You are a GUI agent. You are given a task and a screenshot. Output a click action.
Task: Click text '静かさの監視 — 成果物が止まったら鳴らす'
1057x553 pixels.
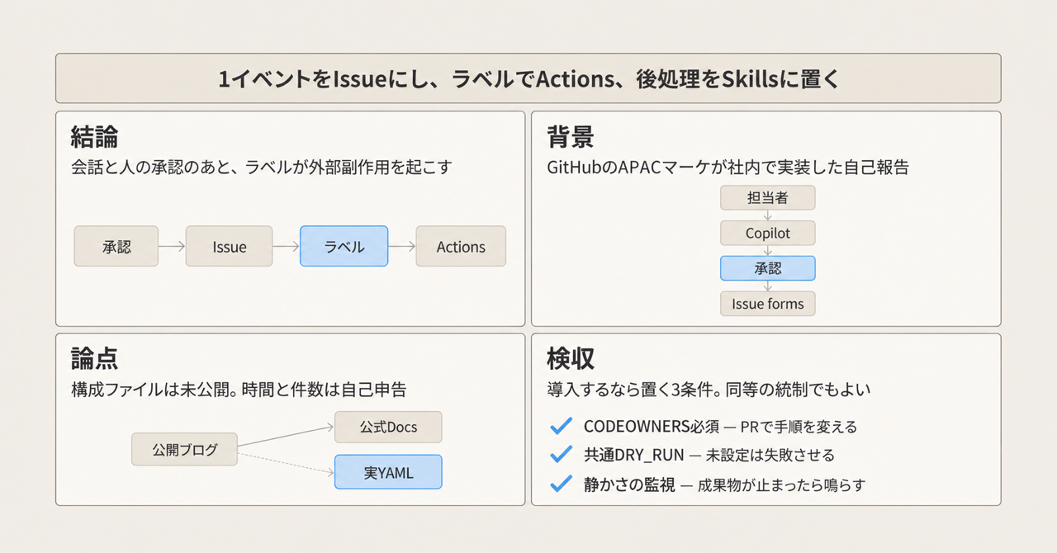click(724, 485)
